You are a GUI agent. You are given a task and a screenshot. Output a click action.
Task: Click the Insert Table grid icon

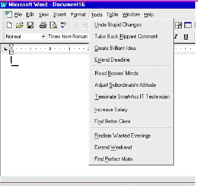[188, 25]
